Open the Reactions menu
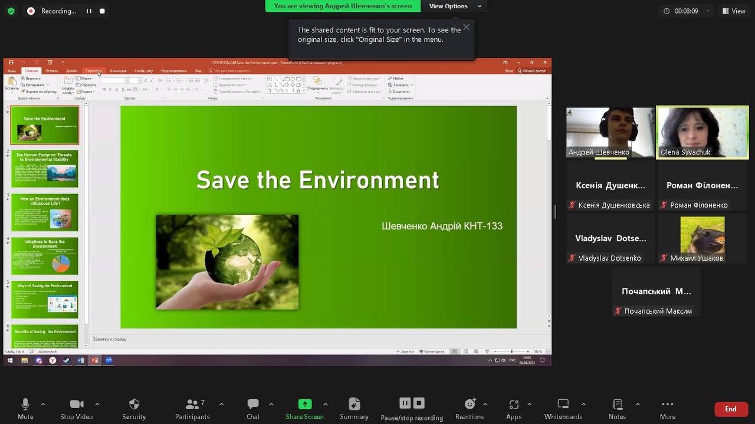755x424 pixels. 470,408
